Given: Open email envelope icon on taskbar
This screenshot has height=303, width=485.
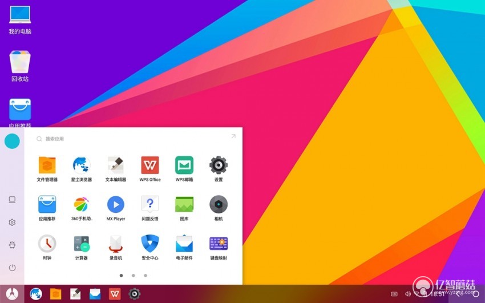Looking at the screenshot, I should pyautogui.click(x=95, y=294).
